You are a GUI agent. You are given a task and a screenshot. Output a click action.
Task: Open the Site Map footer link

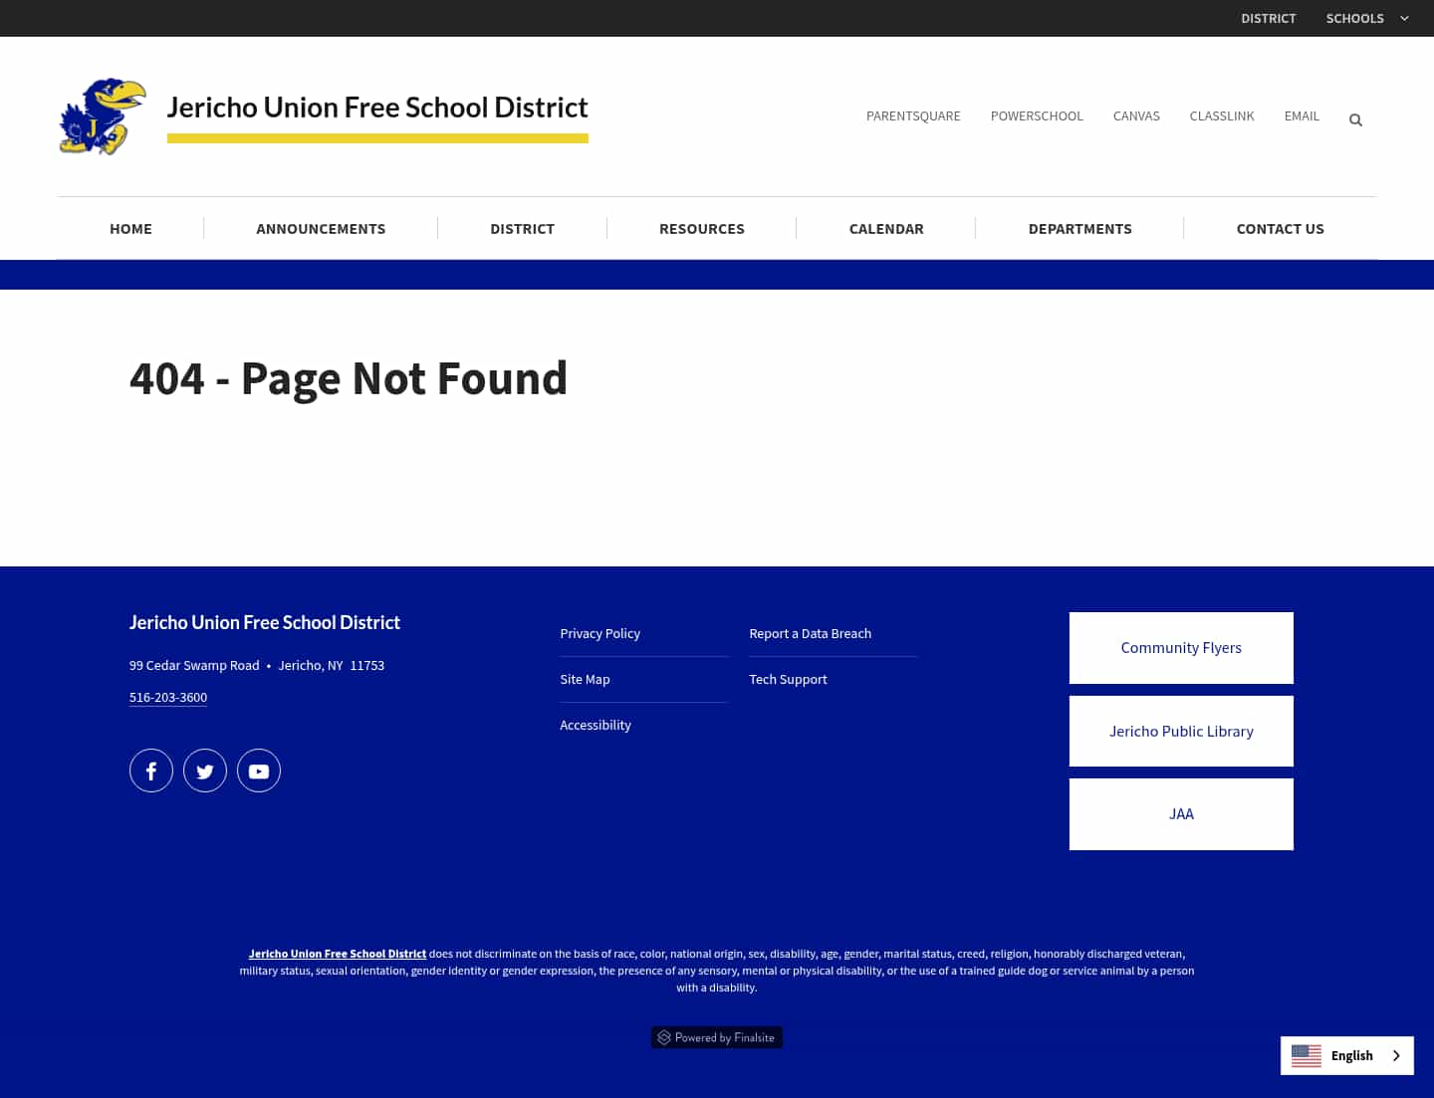585,679
